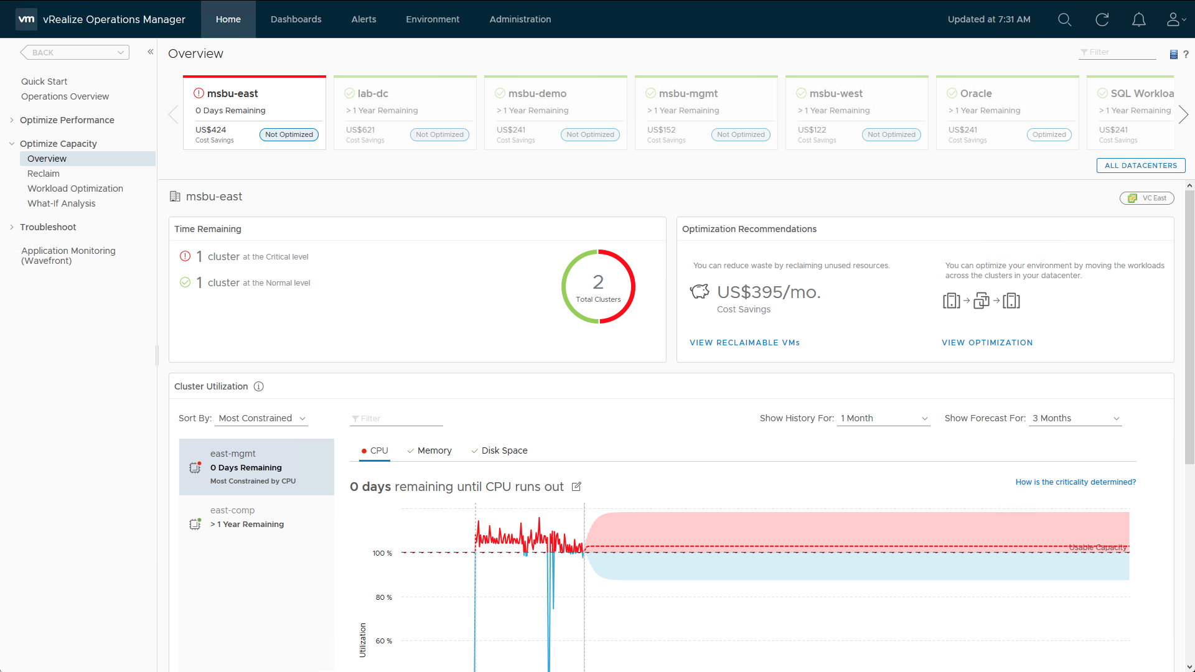Click the scroll up arrow of scrollbar
The height and width of the screenshot is (672, 1195).
click(1189, 185)
